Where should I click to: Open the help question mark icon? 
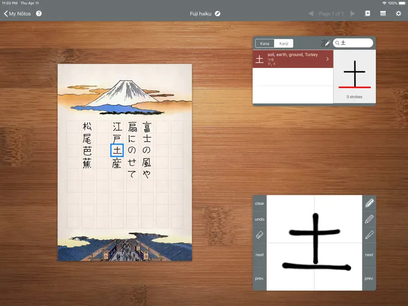(39, 13)
